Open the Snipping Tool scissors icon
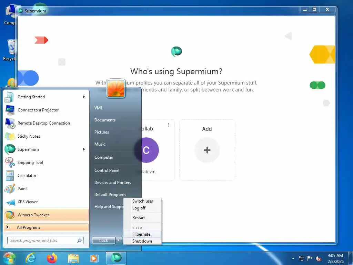 [10, 162]
